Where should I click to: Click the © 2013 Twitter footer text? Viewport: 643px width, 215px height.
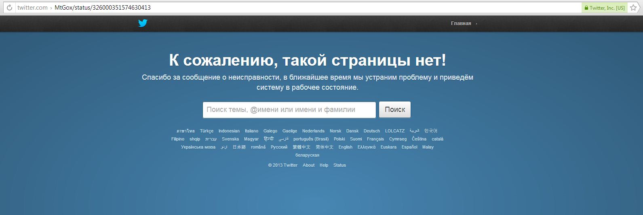pyautogui.click(x=283, y=165)
